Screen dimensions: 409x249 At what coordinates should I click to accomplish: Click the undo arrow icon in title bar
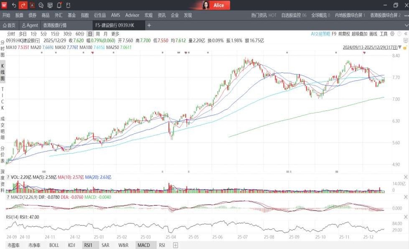14,5
